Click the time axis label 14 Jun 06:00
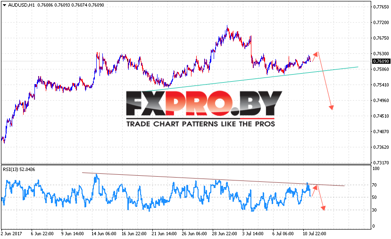Viewport: 391px width, 239px height. coord(104,234)
